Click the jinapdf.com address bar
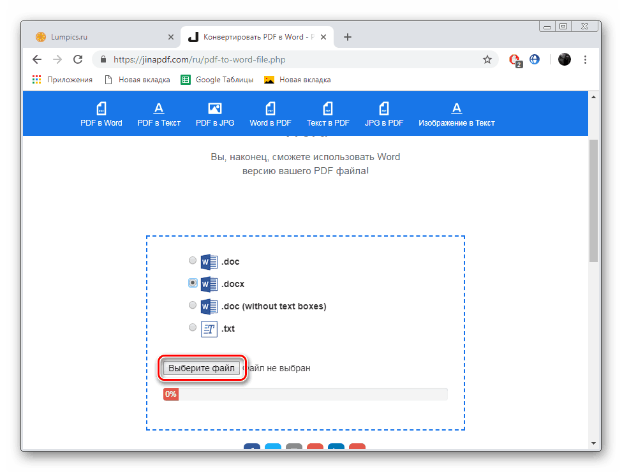The width and height of the screenshot is (622, 472). tap(295, 59)
